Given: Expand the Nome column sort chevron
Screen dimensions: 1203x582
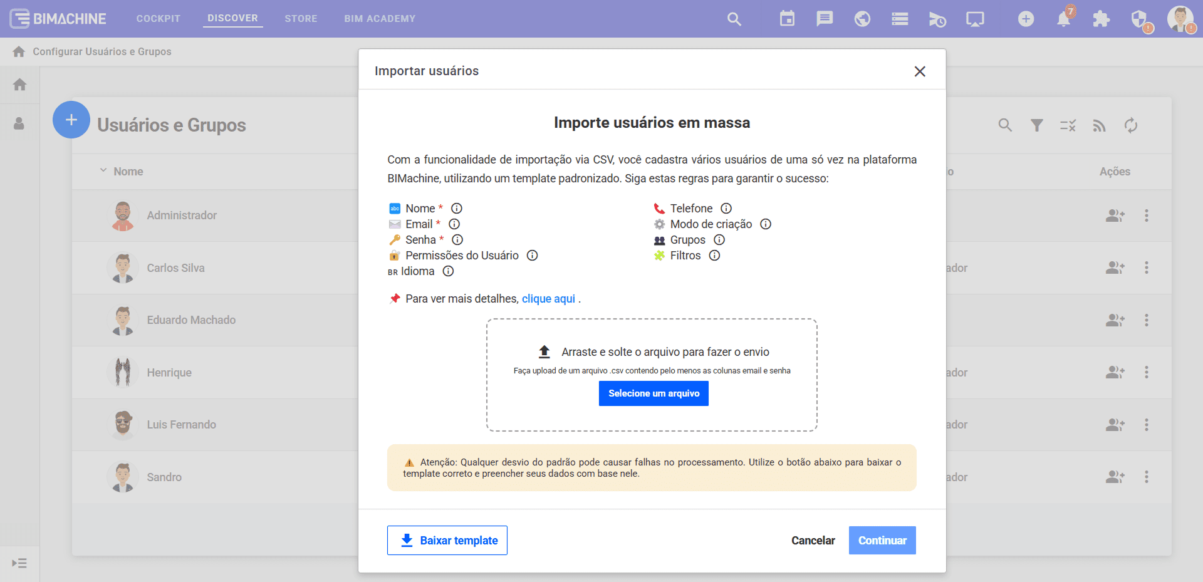Looking at the screenshot, I should click(103, 171).
